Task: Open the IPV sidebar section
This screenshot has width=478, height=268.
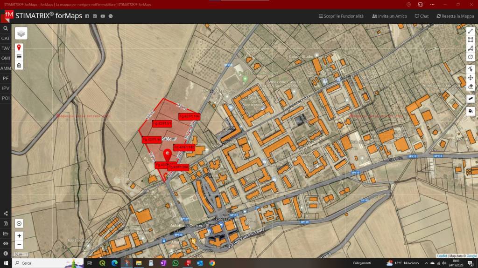Action: 6,88
